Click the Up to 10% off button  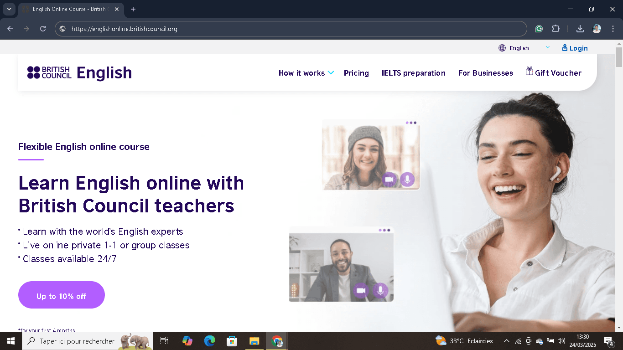coord(61,295)
